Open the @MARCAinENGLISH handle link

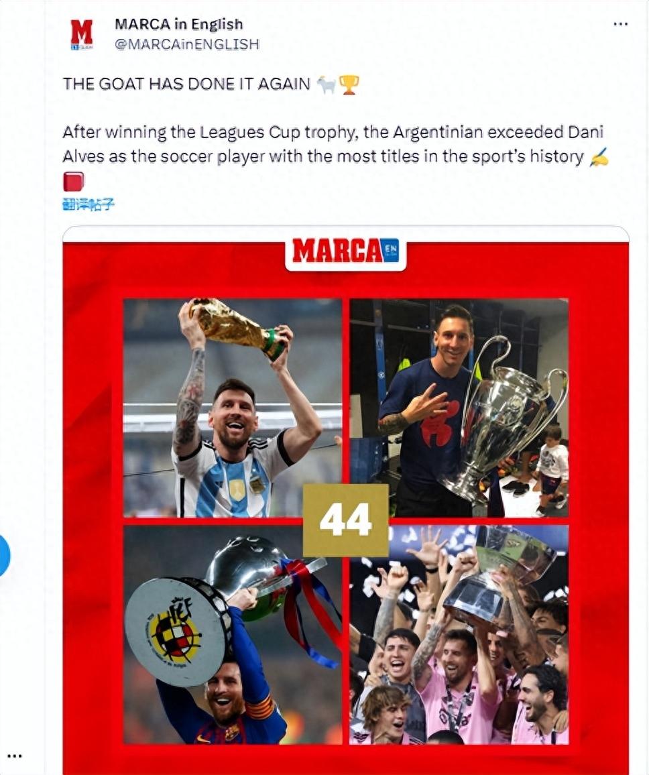tap(187, 44)
